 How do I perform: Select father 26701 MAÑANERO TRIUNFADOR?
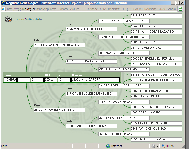pyautogui.click(x=59, y=45)
